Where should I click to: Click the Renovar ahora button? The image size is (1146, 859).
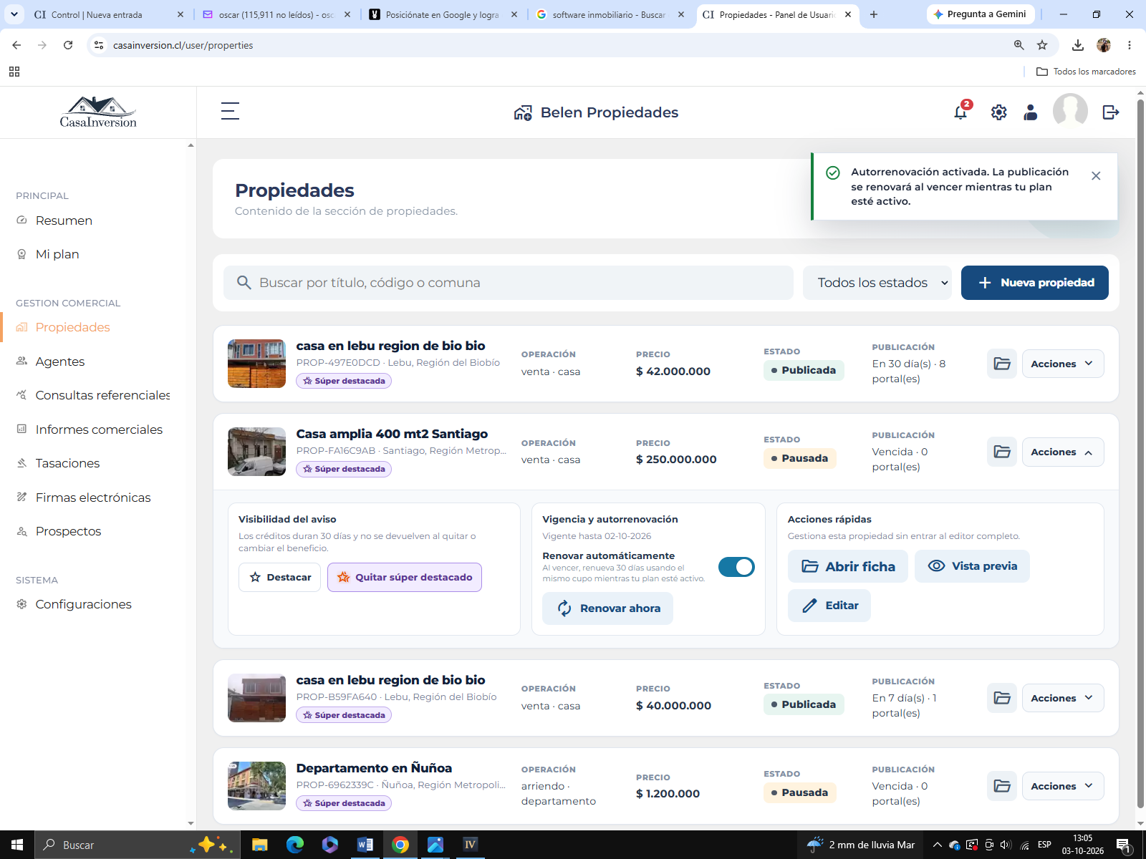tap(607, 608)
